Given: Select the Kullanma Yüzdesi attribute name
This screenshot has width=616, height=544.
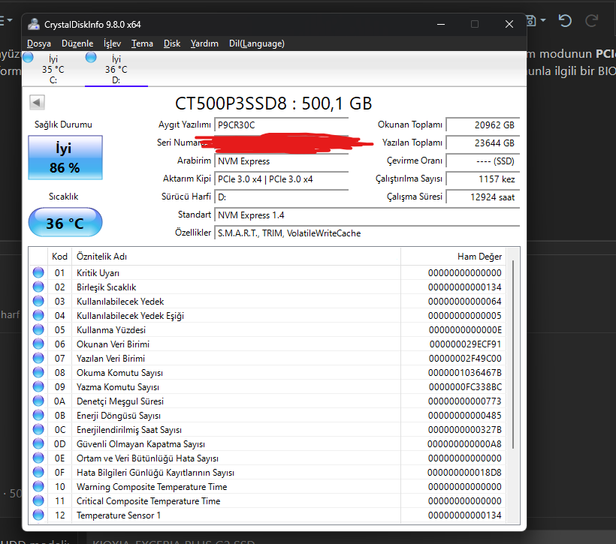Looking at the screenshot, I should pyautogui.click(x=111, y=329).
